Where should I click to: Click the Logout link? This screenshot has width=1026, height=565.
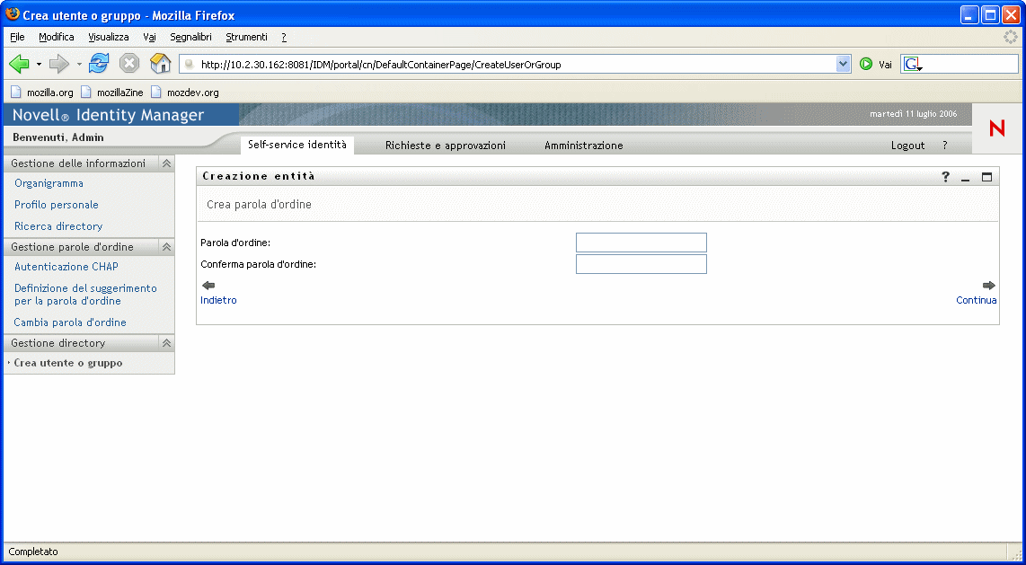click(x=907, y=146)
